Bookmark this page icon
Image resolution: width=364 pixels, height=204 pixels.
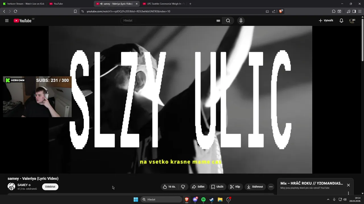[75, 11]
